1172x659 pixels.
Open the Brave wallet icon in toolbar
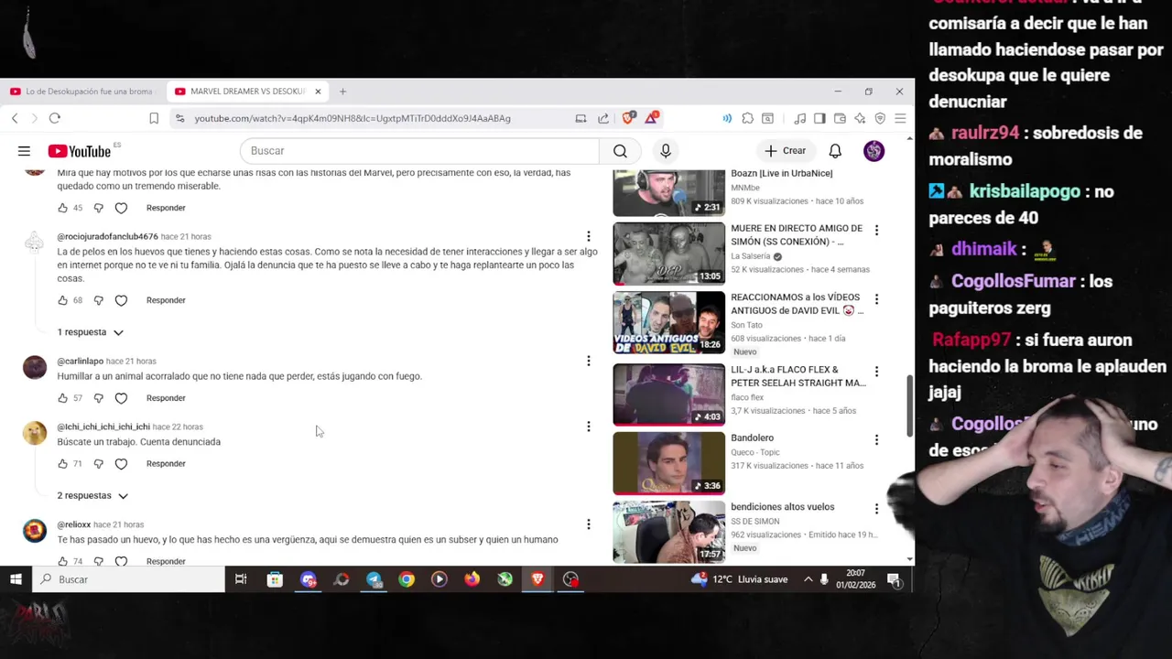pos(840,118)
